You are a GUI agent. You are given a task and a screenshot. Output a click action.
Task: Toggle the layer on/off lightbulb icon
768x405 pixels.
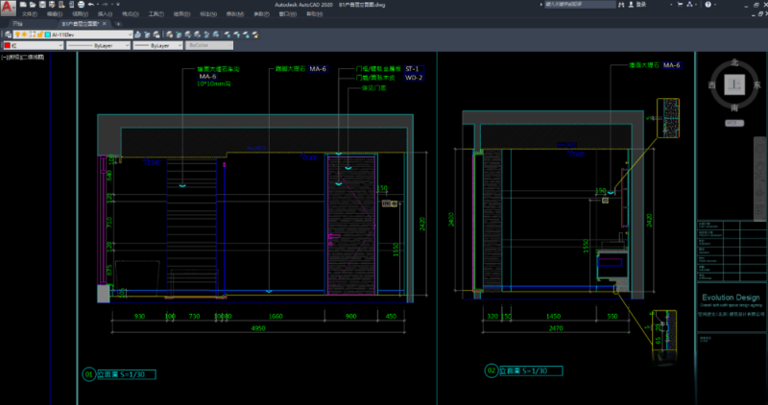pos(18,34)
